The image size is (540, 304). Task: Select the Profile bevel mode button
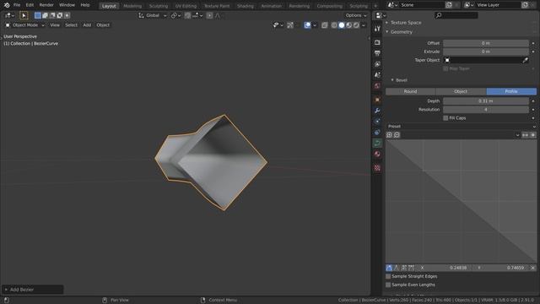511,91
